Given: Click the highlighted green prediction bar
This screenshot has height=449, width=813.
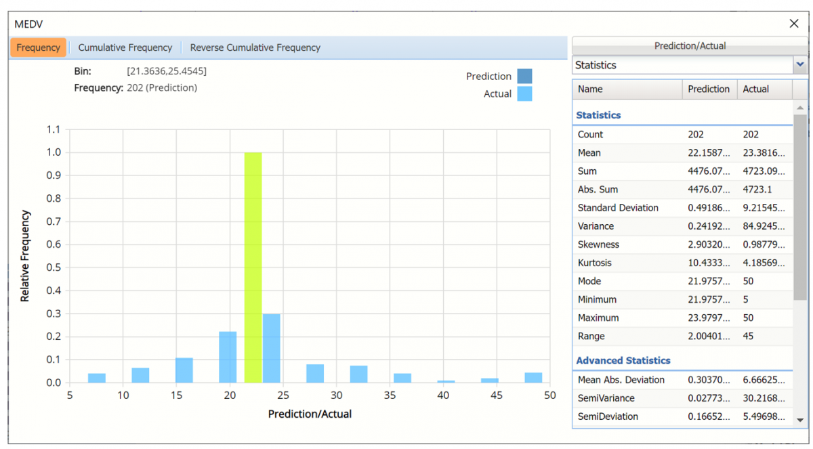Looking at the screenshot, I should tap(253, 268).
